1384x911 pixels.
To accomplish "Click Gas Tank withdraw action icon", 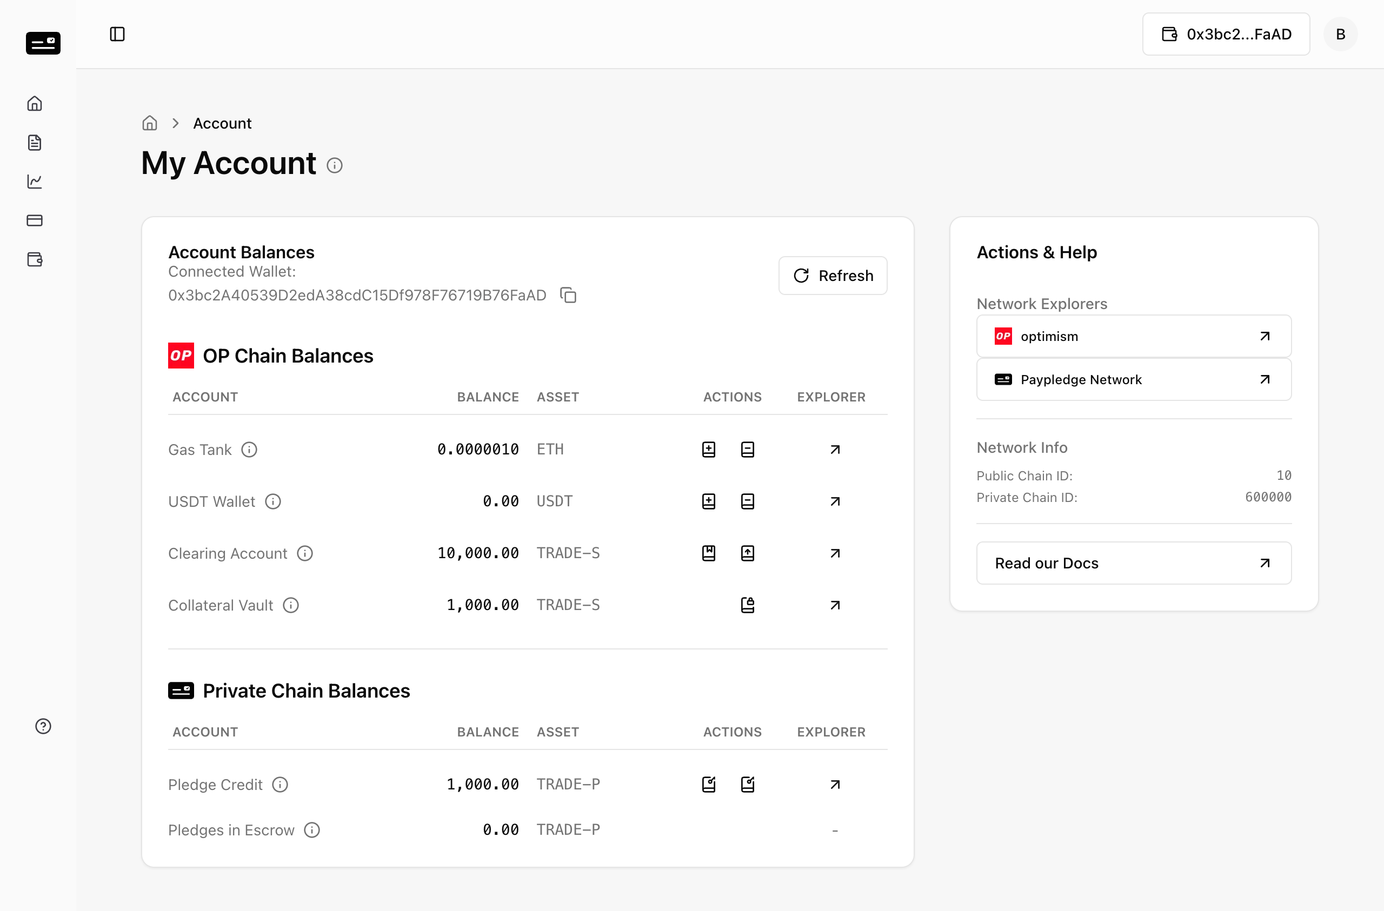I will click(748, 450).
